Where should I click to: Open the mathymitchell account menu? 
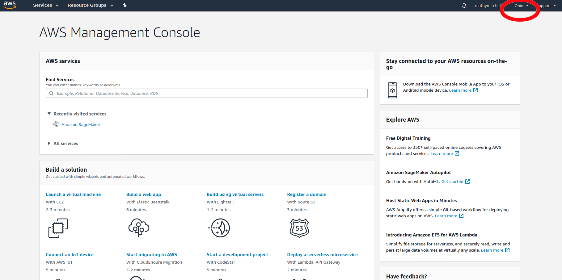click(488, 6)
